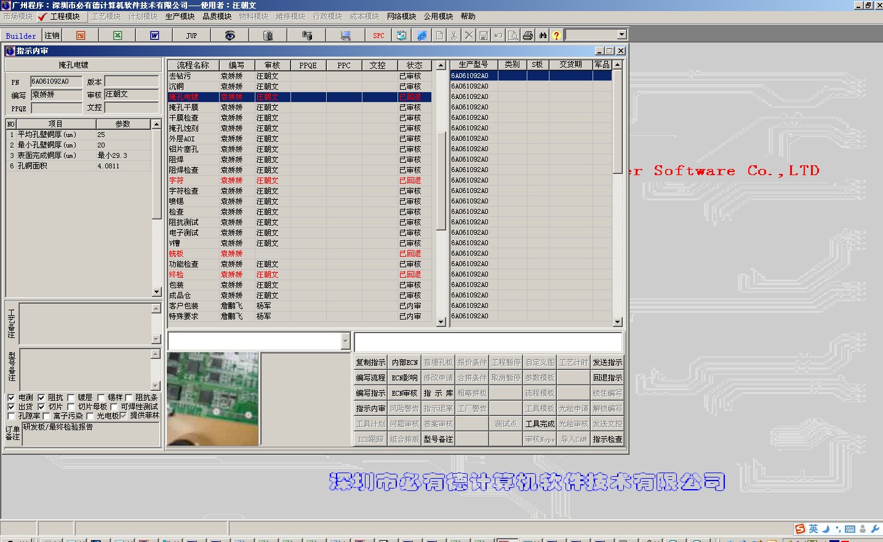
Task: Select the 掩孔电镀 process row
Action: [299, 97]
